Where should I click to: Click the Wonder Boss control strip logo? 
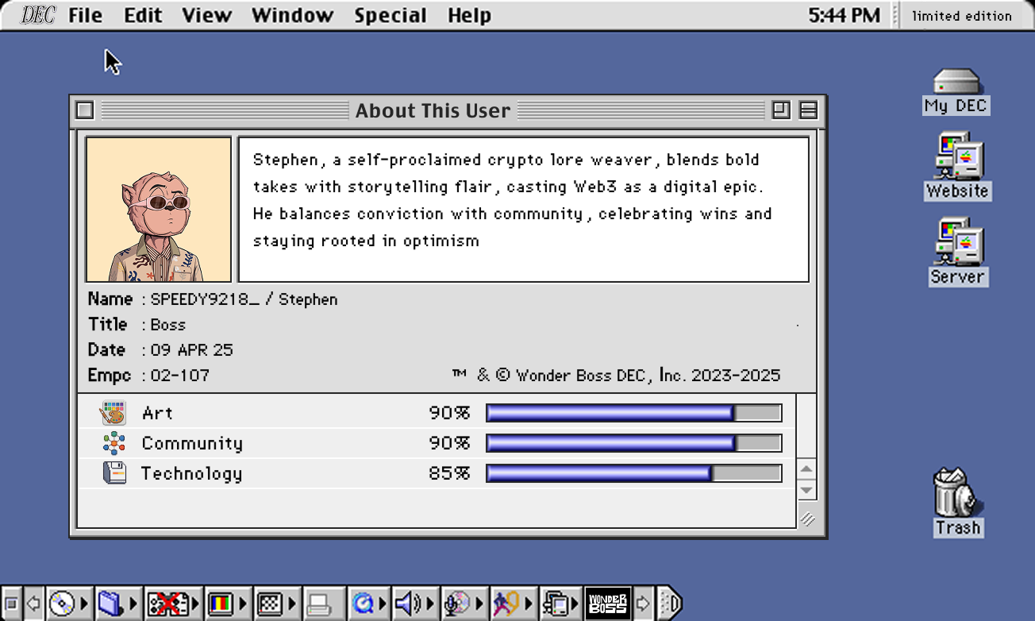click(x=608, y=604)
